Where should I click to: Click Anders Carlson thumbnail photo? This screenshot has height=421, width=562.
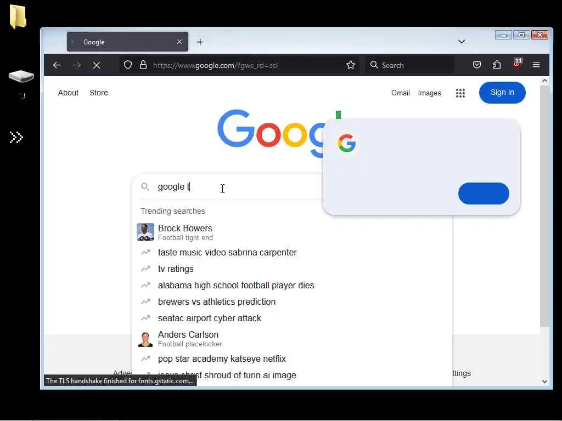click(x=145, y=339)
